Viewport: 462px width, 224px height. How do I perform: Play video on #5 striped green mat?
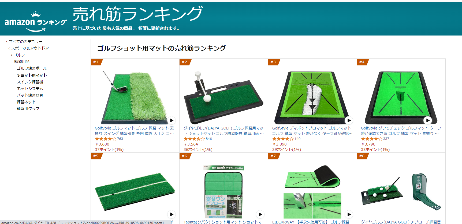tap(172, 214)
